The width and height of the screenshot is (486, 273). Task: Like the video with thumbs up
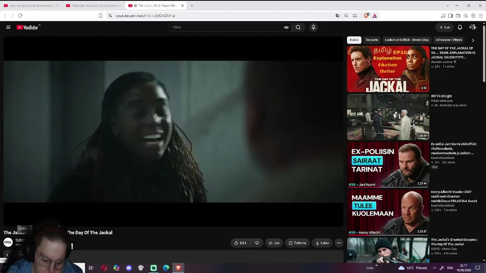coord(240,243)
